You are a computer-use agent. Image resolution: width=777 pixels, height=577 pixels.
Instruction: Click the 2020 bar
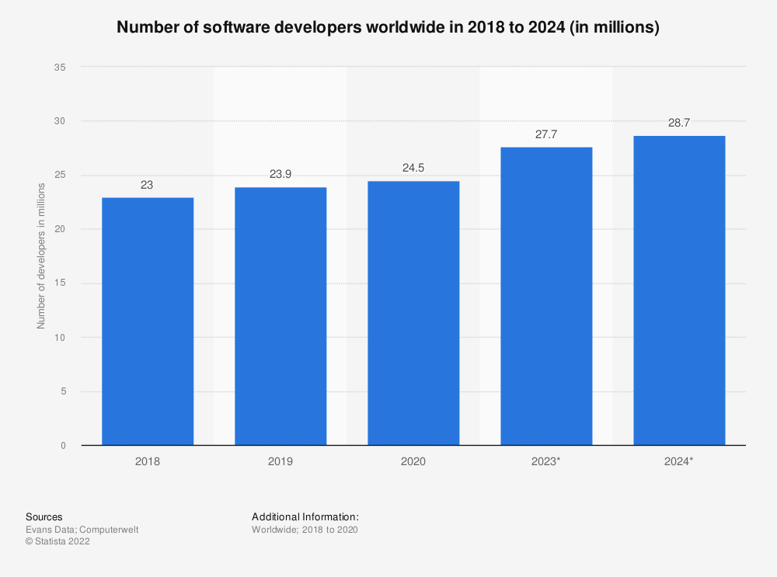point(413,313)
